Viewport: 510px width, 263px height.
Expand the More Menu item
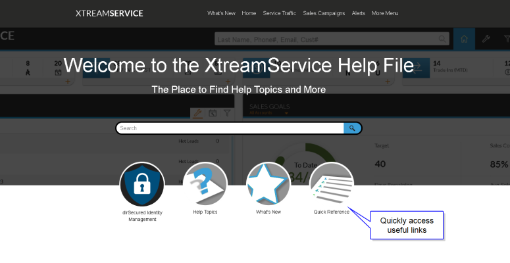point(385,13)
